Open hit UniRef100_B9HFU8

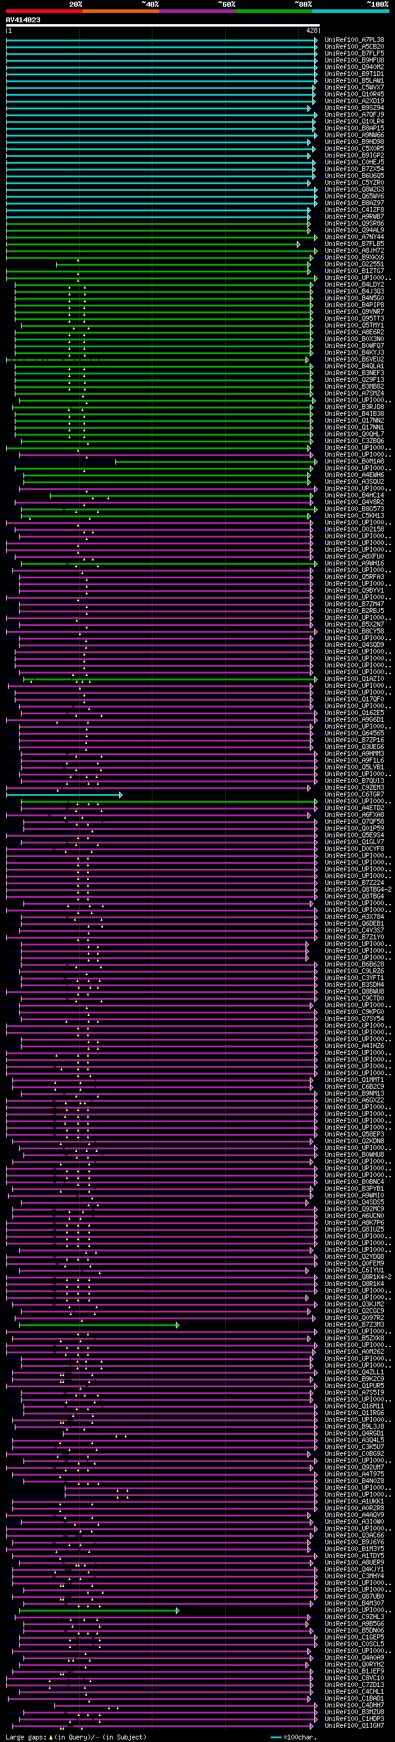354,60
